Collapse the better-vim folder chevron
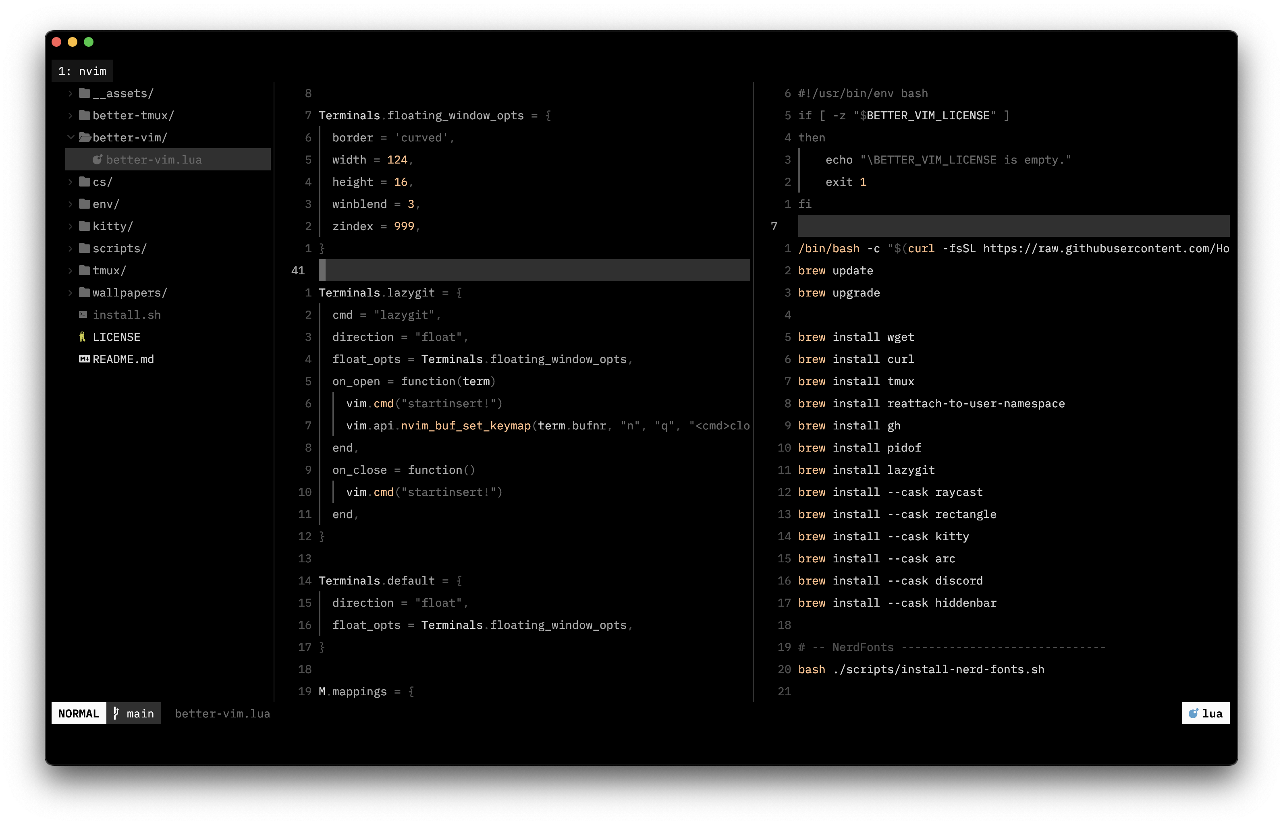This screenshot has height=825, width=1283. tap(70, 138)
